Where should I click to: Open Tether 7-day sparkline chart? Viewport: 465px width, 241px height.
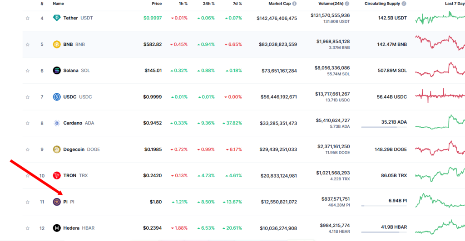tap(440, 18)
